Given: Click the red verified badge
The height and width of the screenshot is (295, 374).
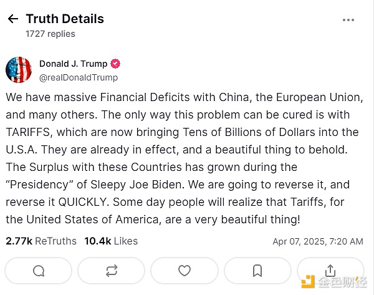Looking at the screenshot, I should (x=116, y=64).
